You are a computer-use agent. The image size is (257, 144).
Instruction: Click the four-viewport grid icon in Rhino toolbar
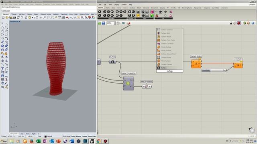[63, 18]
